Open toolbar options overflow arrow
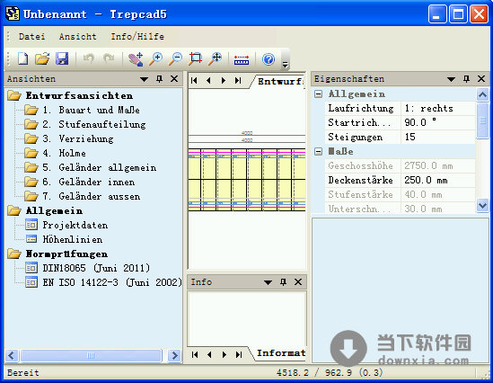 286,64
